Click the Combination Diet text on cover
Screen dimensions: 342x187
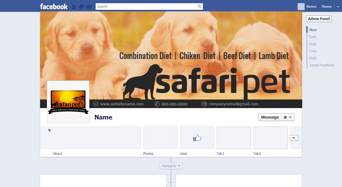(x=146, y=56)
